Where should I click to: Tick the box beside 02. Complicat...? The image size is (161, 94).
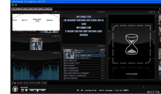click(76, 58)
